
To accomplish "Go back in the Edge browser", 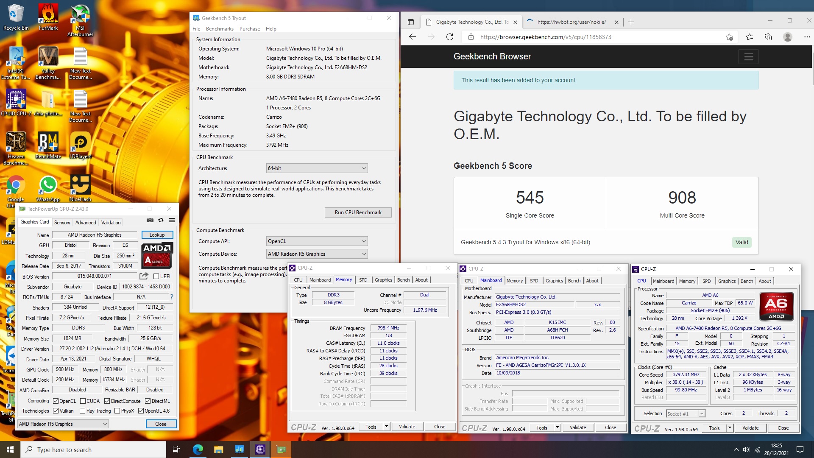I will (412, 37).
